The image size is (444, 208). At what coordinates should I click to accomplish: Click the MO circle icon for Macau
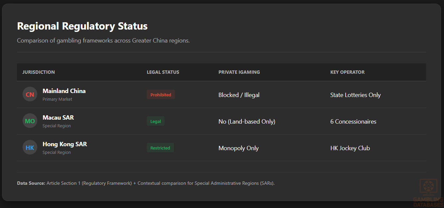(x=30, y=121)
